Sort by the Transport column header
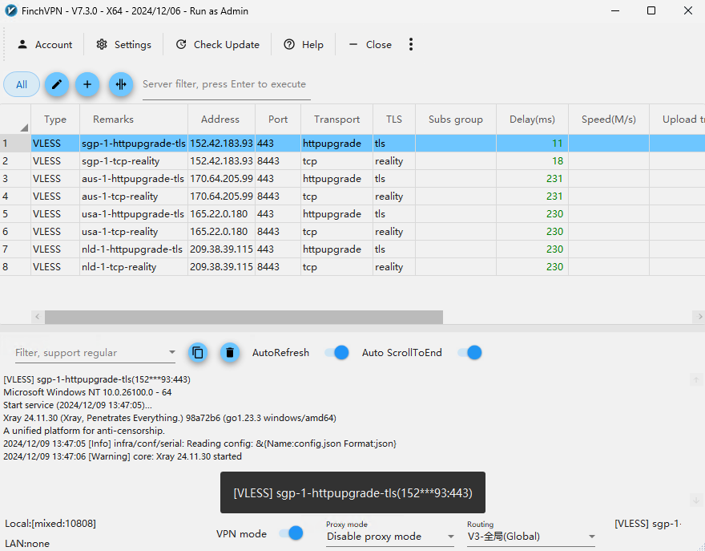Image resolution: width=705 pixels, height=551 pixels. pos(336,120)
